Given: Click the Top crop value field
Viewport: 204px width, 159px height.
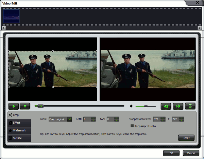Looking at the screenshot, I should pyautogui.click(x=111, y=119).
